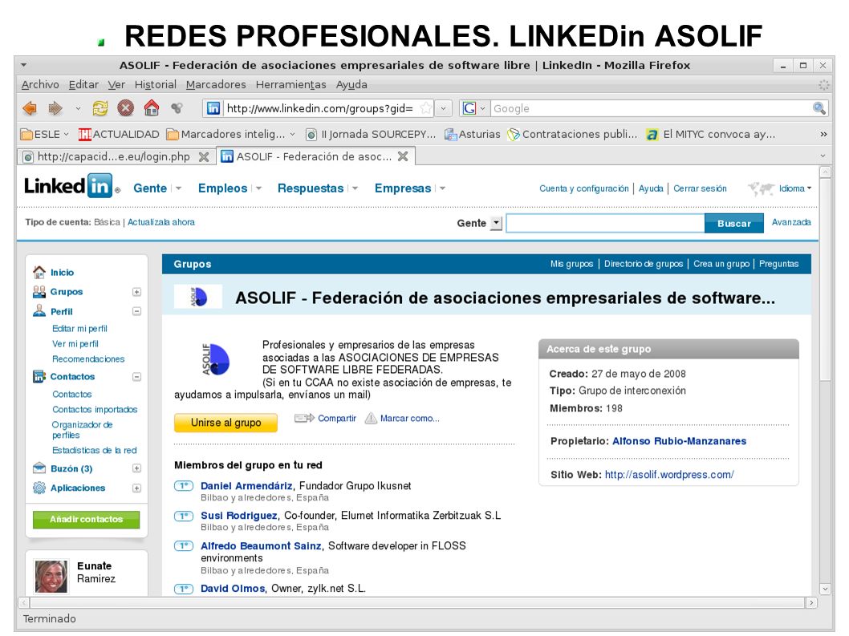Show more bookmarks with chevron overflow

click(x=823, y=134)
